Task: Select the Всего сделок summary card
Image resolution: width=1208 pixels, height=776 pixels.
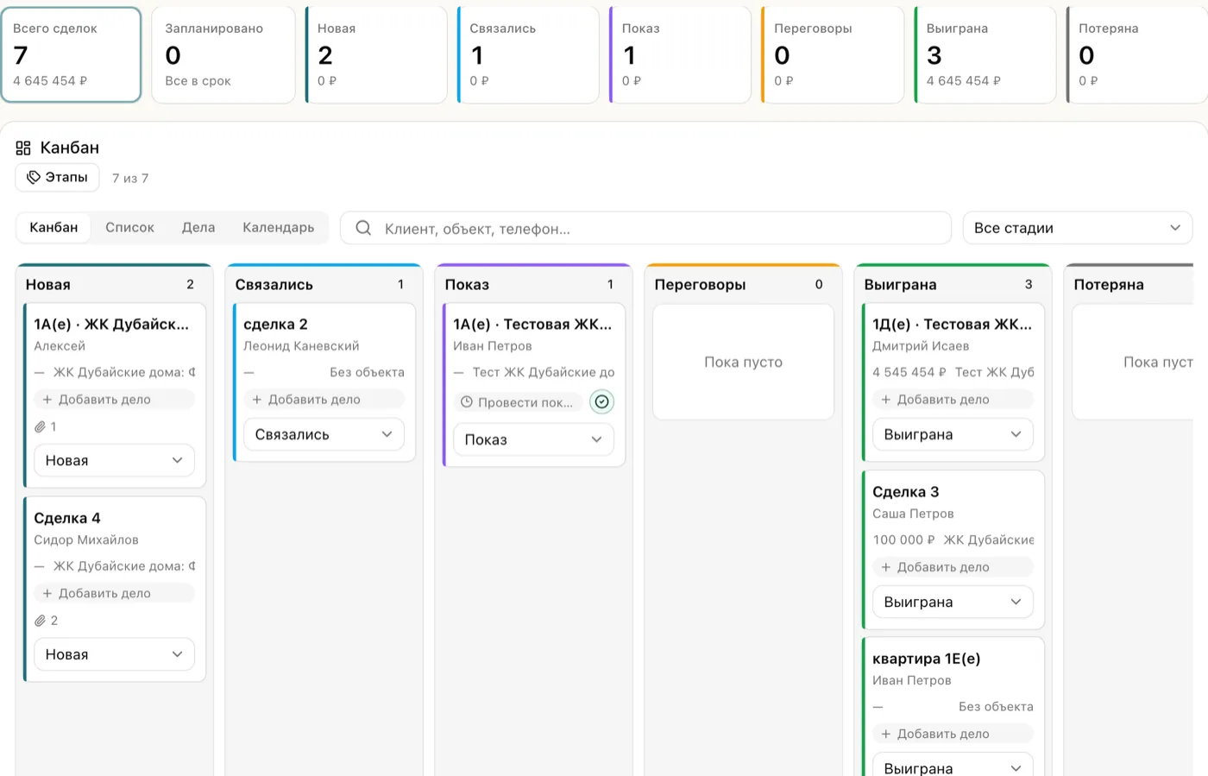Action: [71, 54]
